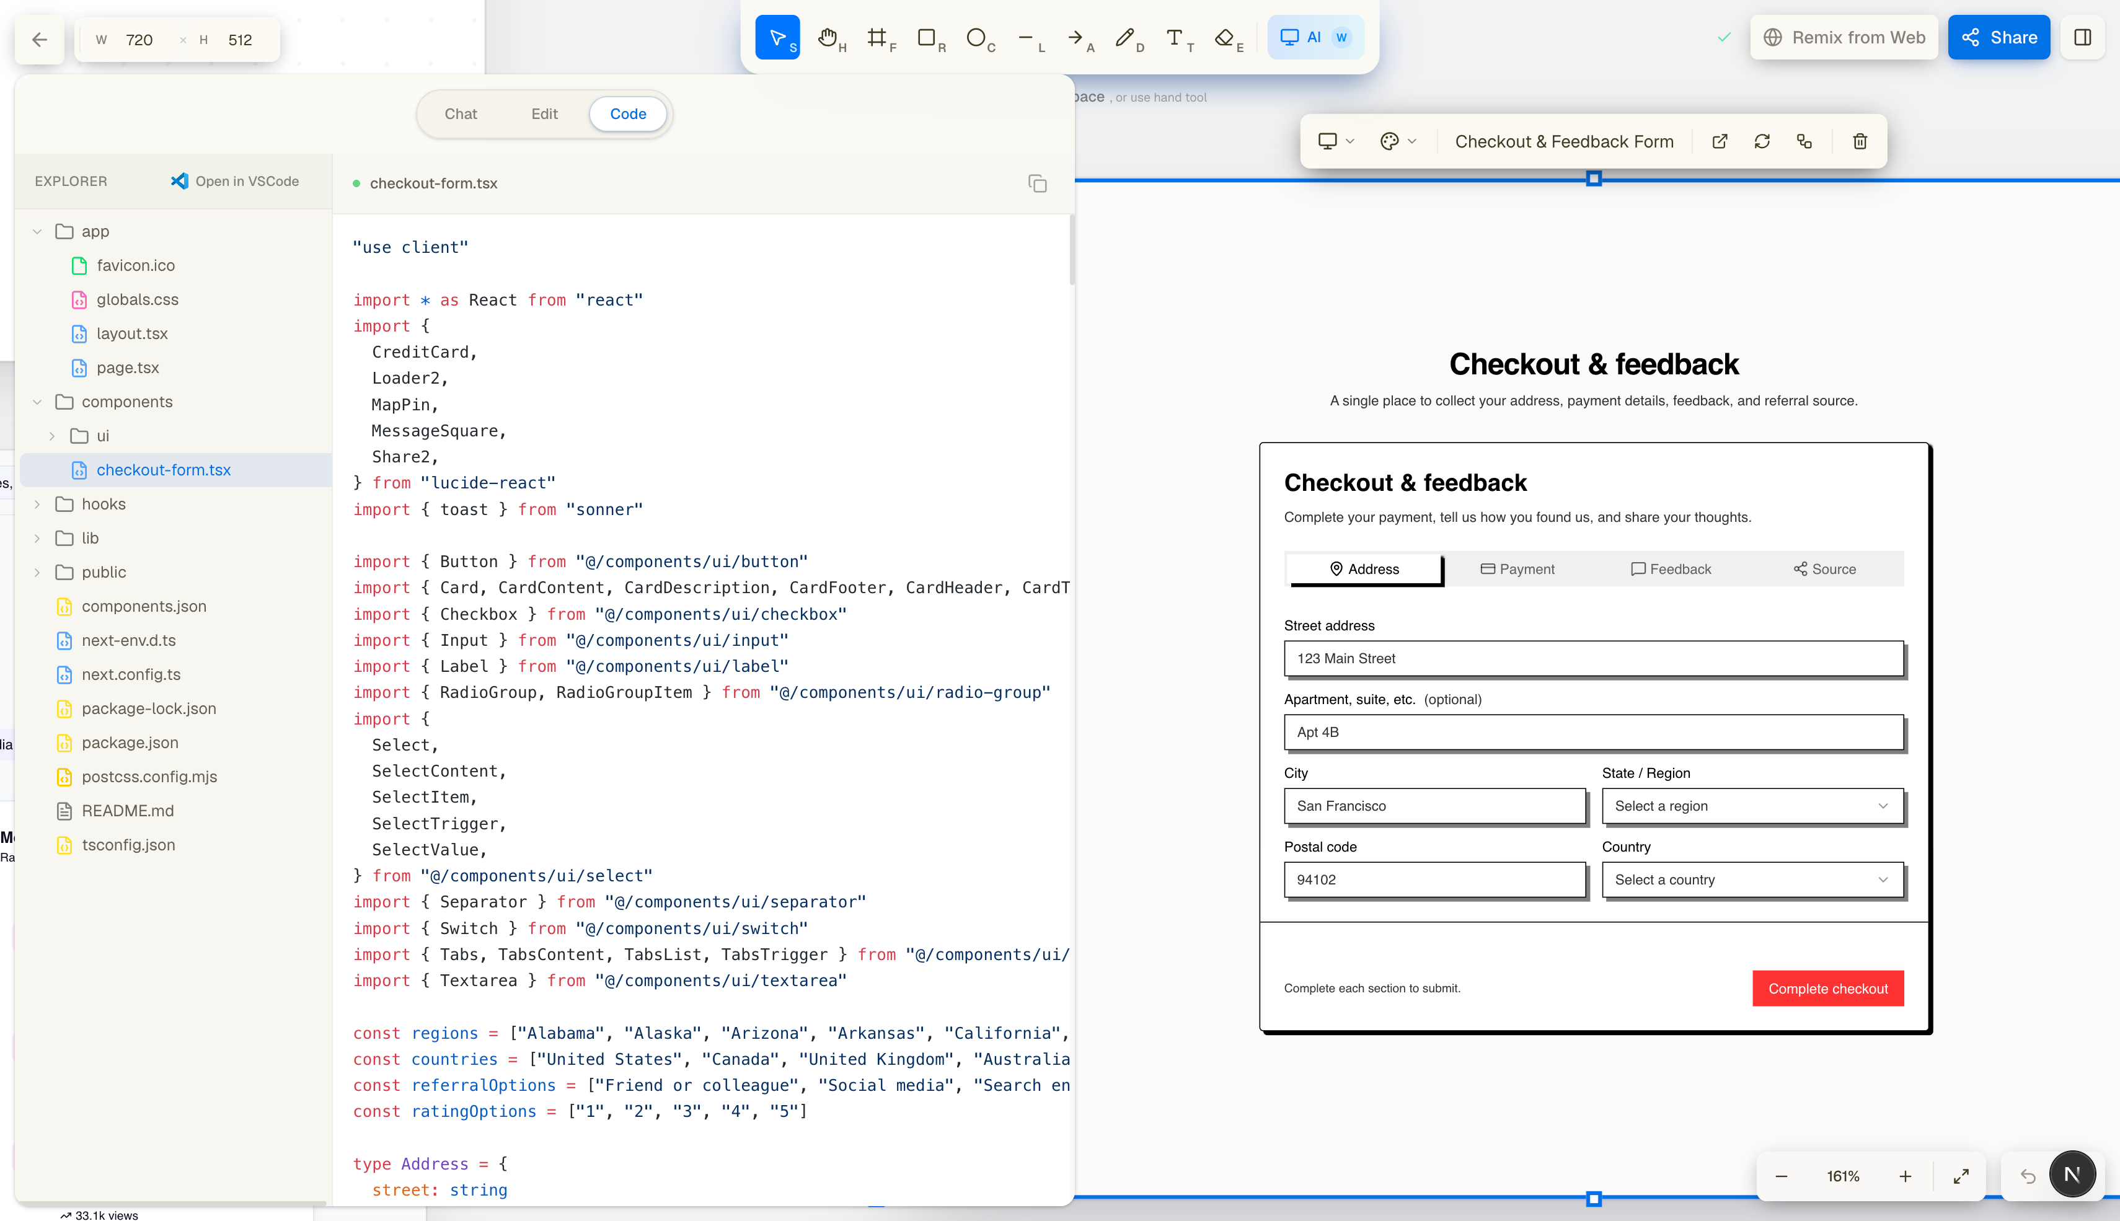This screenshot has height=1221, width=2120.
Task: Click the Share button
Action: pyautogui.click(x=1999, y=38)
